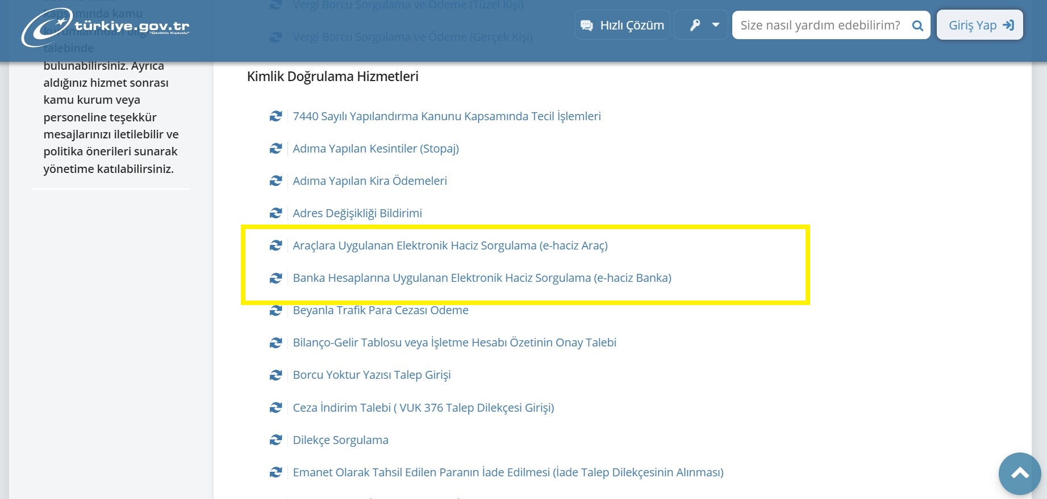Expand the key icon dropdown
The image size is (1047, 499).
point(701,25)
